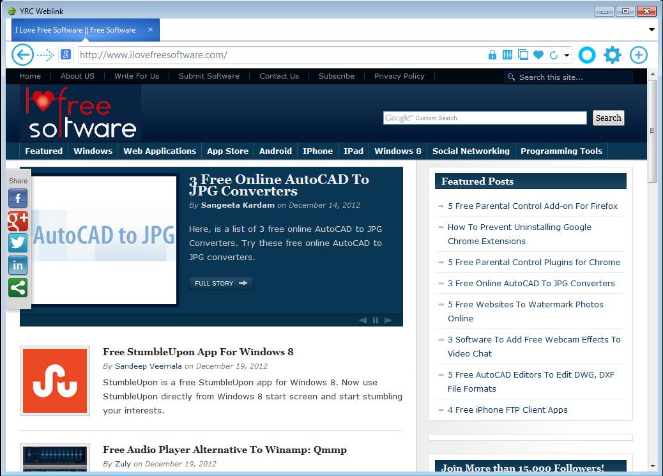Click the padlock icon in the address bar
The height and width of the screenshot is (476, 663).
[492, 55]
